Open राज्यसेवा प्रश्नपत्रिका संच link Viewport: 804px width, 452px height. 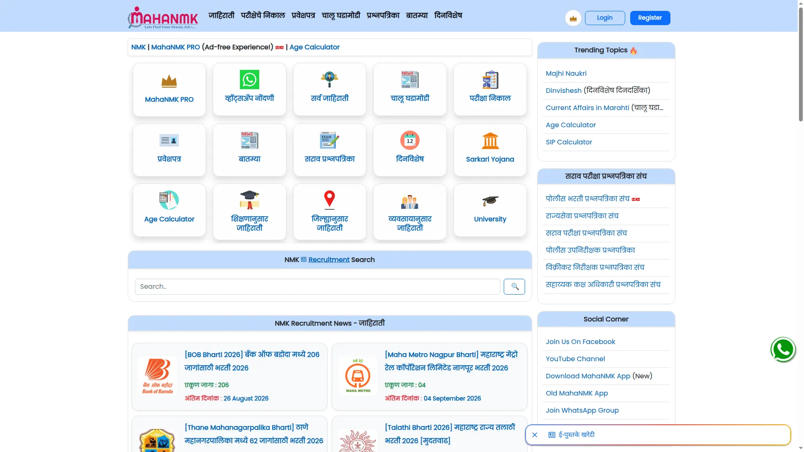coord(582,216)
